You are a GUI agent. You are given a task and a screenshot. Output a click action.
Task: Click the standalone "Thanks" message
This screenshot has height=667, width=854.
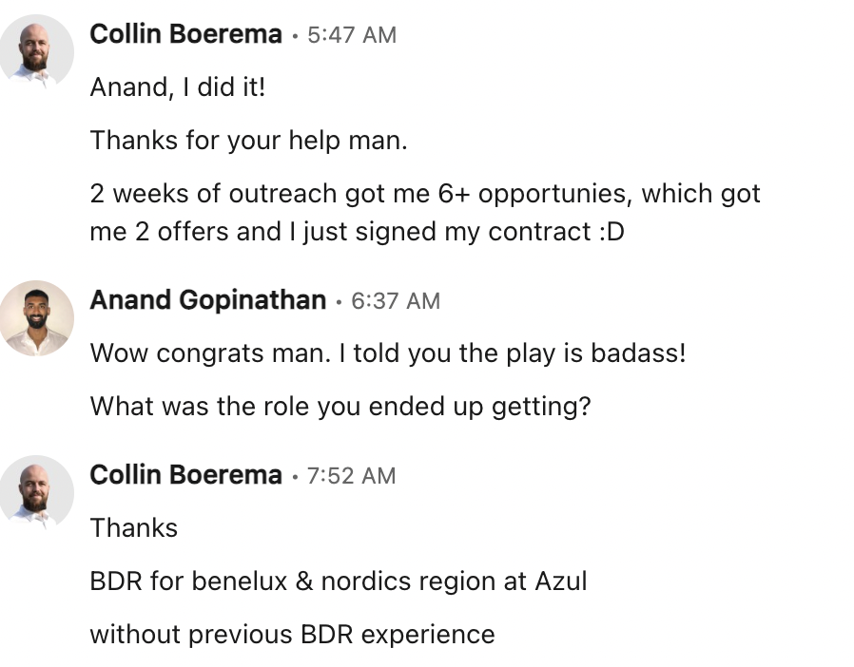tap(134, 528)
